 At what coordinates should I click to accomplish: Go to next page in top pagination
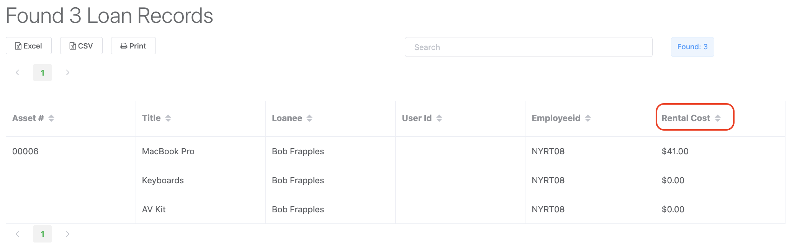pyautogui.click(x=67, y=73)
